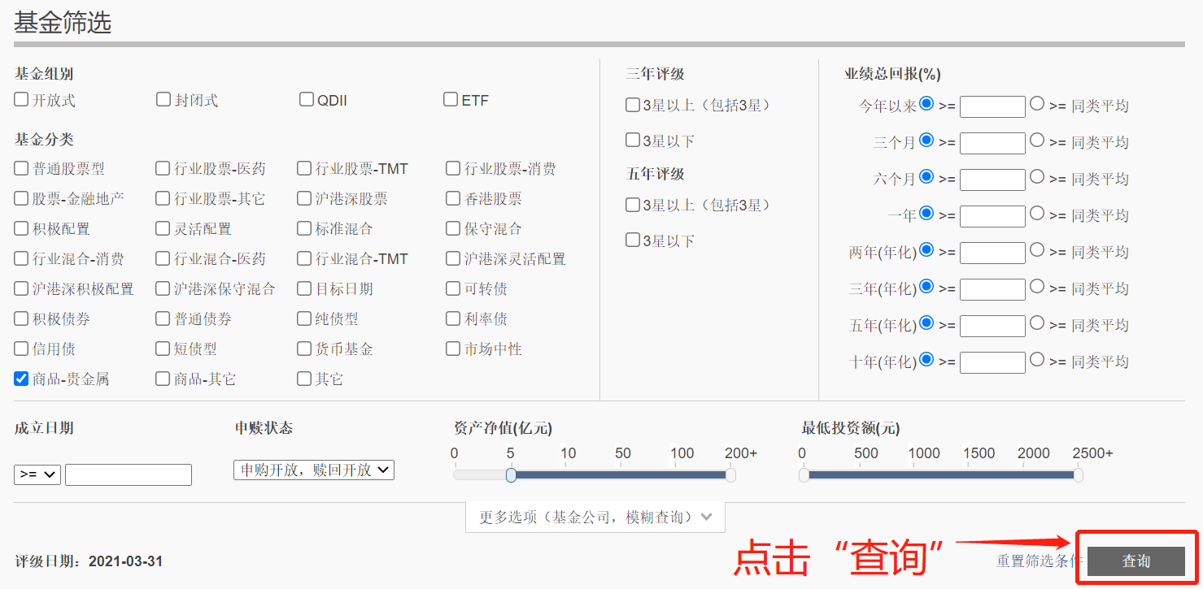Screen dimensions: 1203x589
Task: Open the 成立日期 comparison operator dropdown
Action: coord(37,474)
